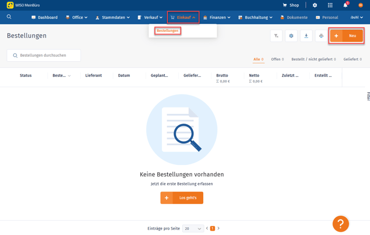
Task: Open table settings gear icon
Action: click(x=292, y=36)
